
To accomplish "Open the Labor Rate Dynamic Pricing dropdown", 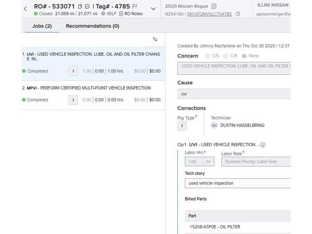I will (256, 161).
